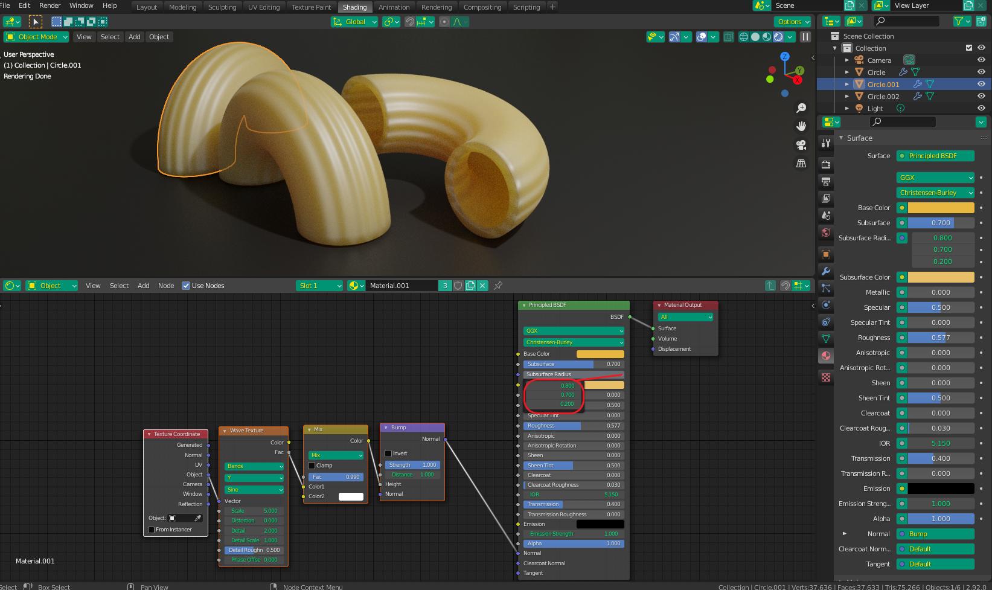This screenshot has height=590, width=992.
Task: Hide Circle.002 with its eye icon
Action: (x=981, y=97)
